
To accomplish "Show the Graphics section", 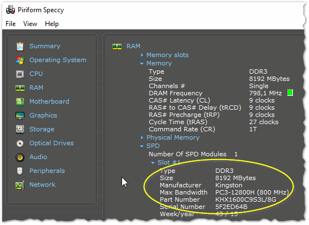I will 43,115.
